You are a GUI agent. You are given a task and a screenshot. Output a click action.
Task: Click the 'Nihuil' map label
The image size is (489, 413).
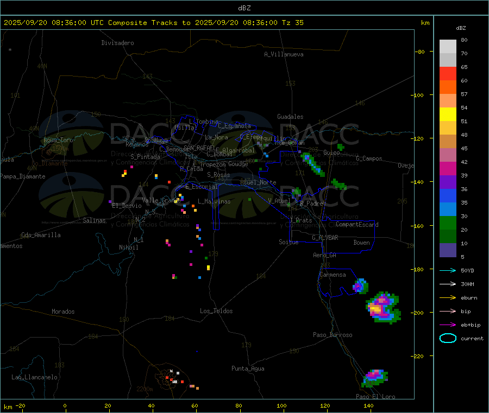tap(128, 247)
